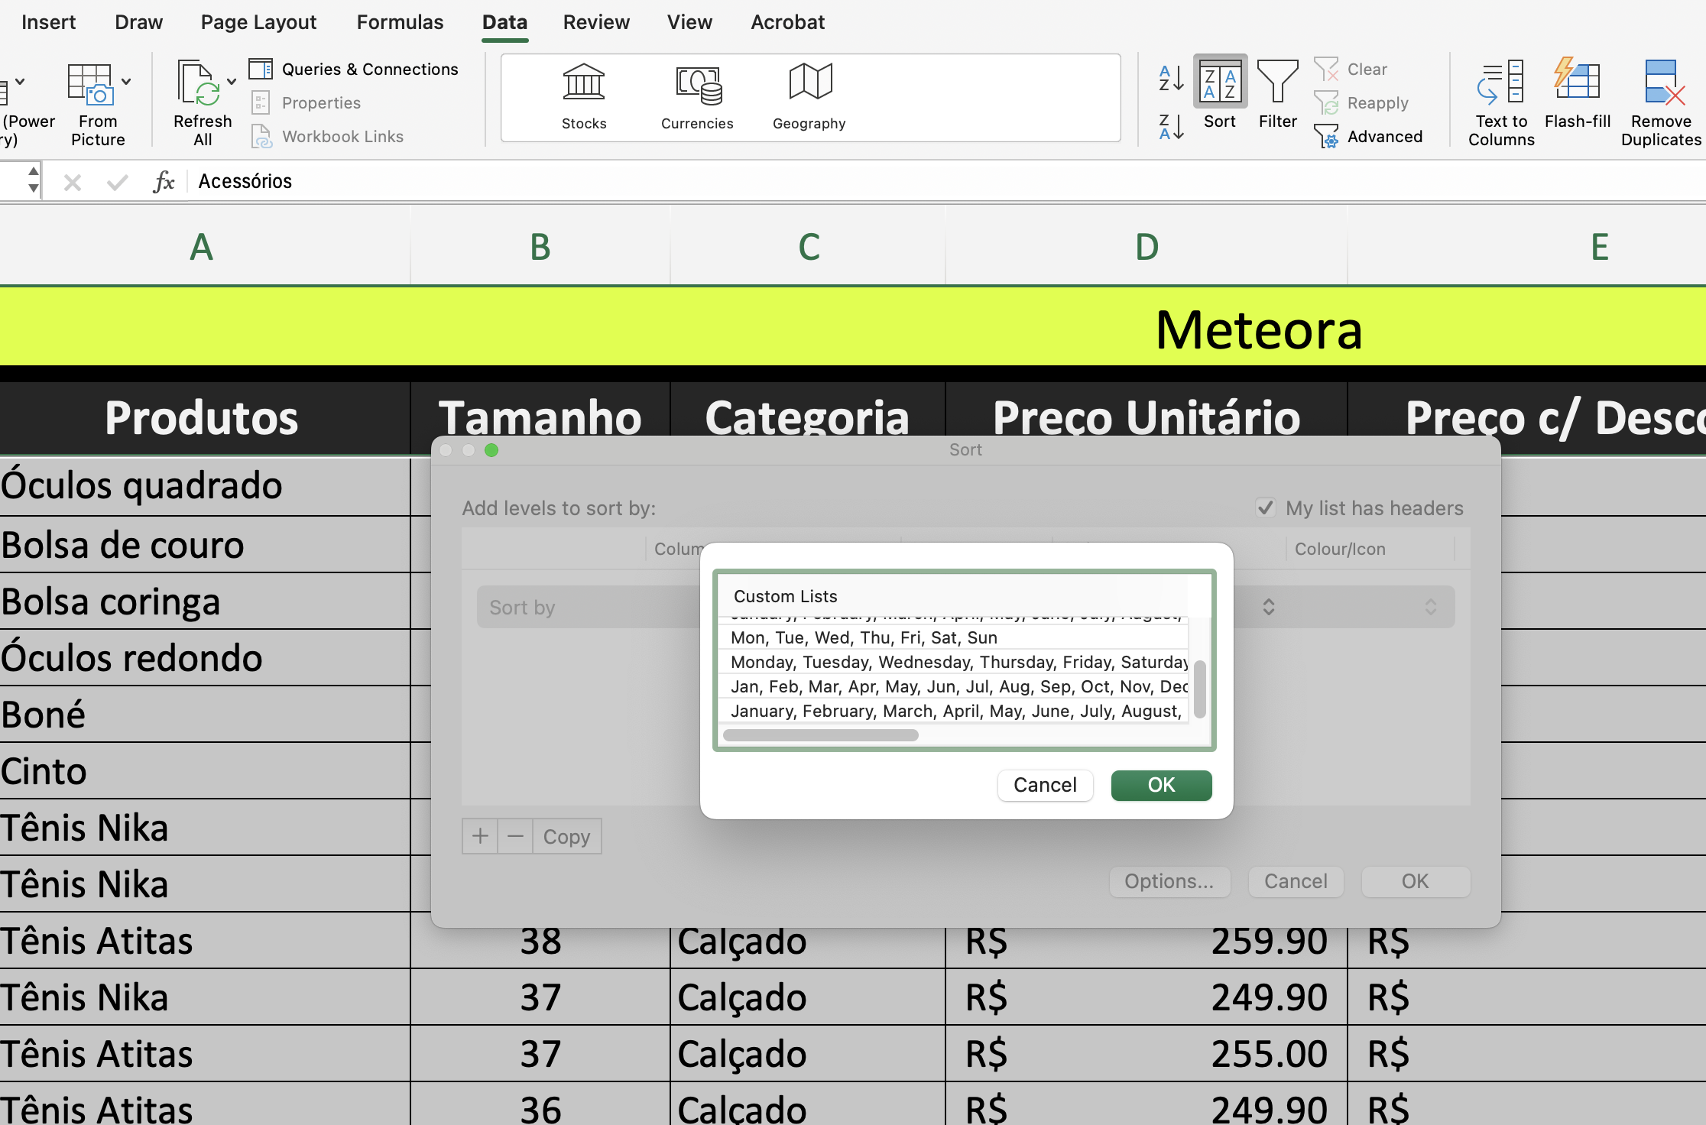This screenshot has width=1706, height=1125.
Task: Click the Properties icon in ribbon
Action: click(x=261, y=102)
